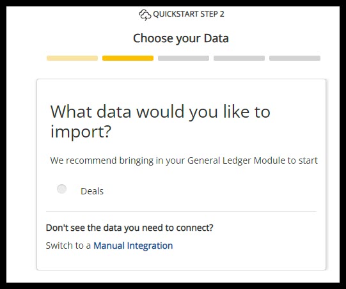Click the "Switch to a" text
This screenshot has height=289, width=346.
click(x=68, y=246)
